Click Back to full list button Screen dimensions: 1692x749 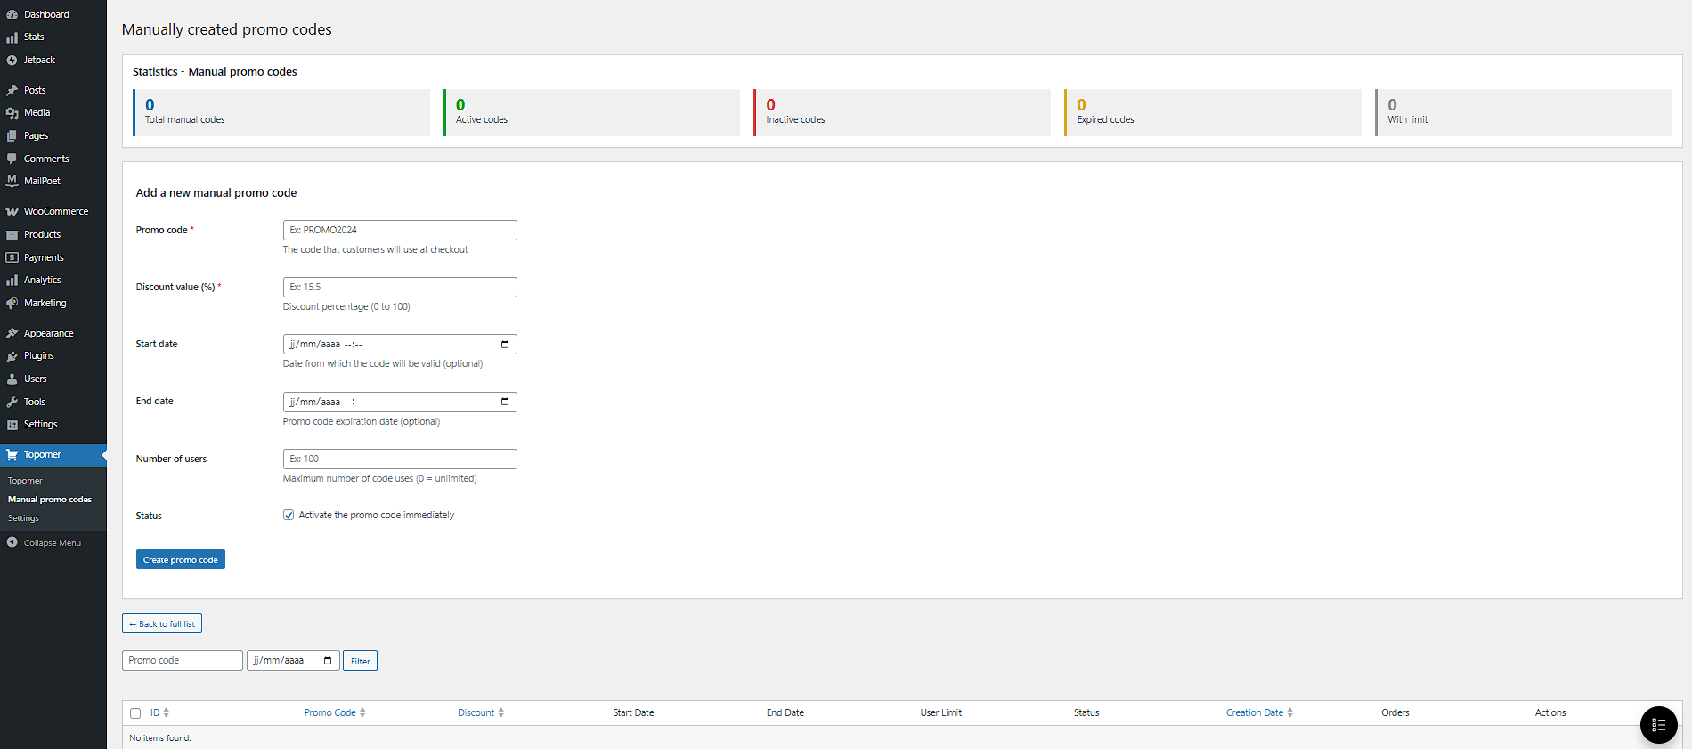point(162,623)
